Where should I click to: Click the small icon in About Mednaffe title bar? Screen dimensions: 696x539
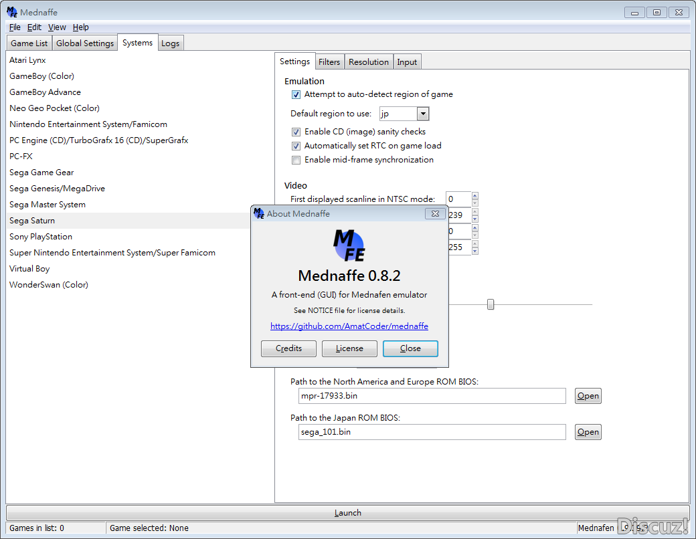[x=259, y=213]
